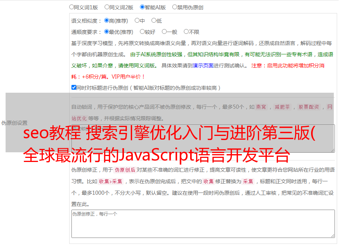
Task: Click the 伪原创后 highlighted tag
Action: pos(125,170)
